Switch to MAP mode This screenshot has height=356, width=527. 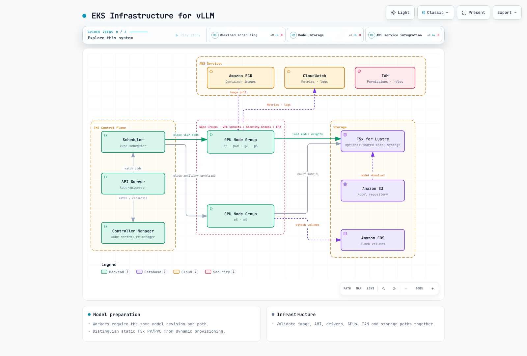(x=359, y=288)
